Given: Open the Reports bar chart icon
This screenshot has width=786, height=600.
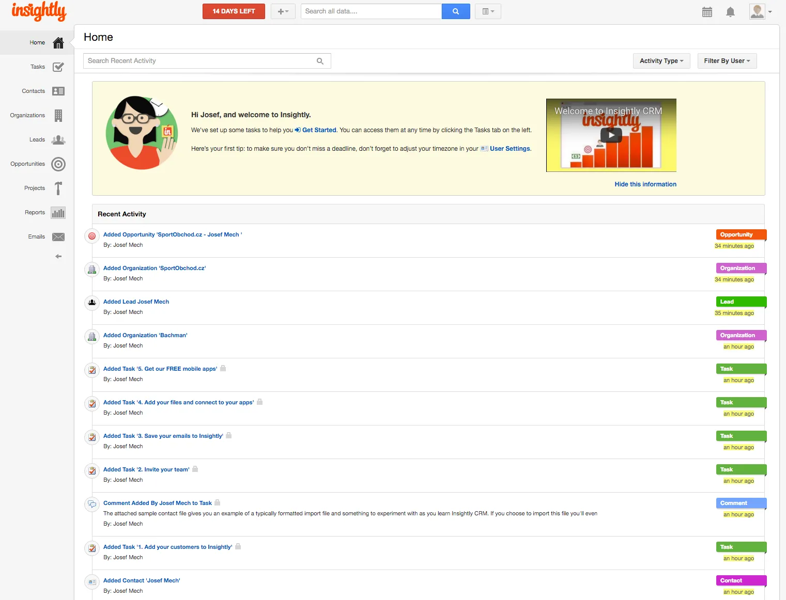Looking at the screenshot, I should (x=58, y=213).
